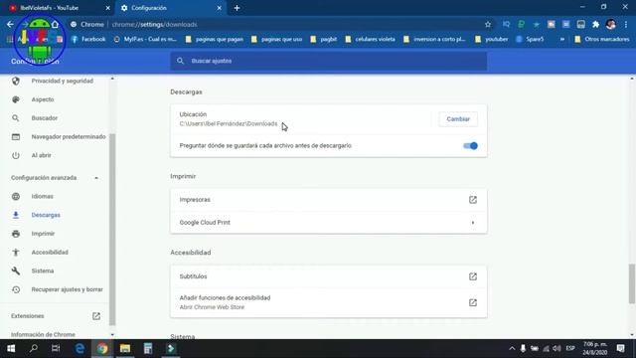Open celulares violeta bookmark folder

pyautogui.click(x=370, y=40)
